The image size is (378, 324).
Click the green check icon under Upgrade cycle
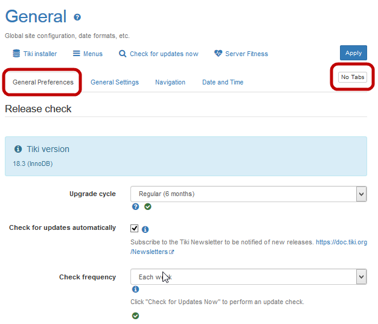click(148, 207)
